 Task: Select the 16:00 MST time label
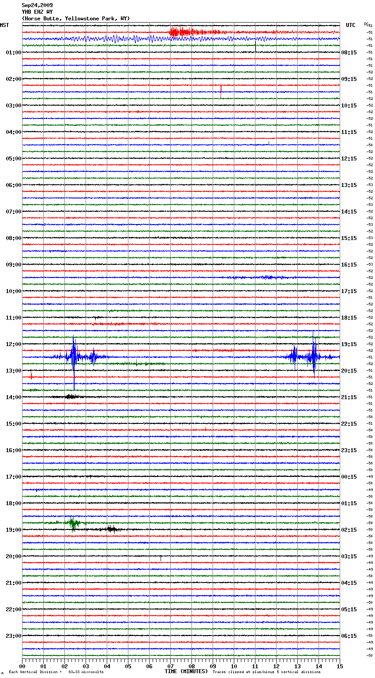pyautogui.click(x=14, y=450)
